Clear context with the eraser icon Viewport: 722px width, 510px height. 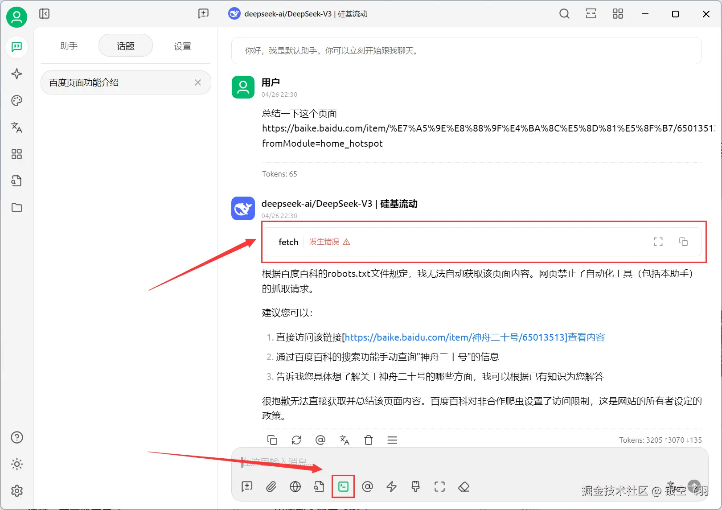click(x=464, y=486)
